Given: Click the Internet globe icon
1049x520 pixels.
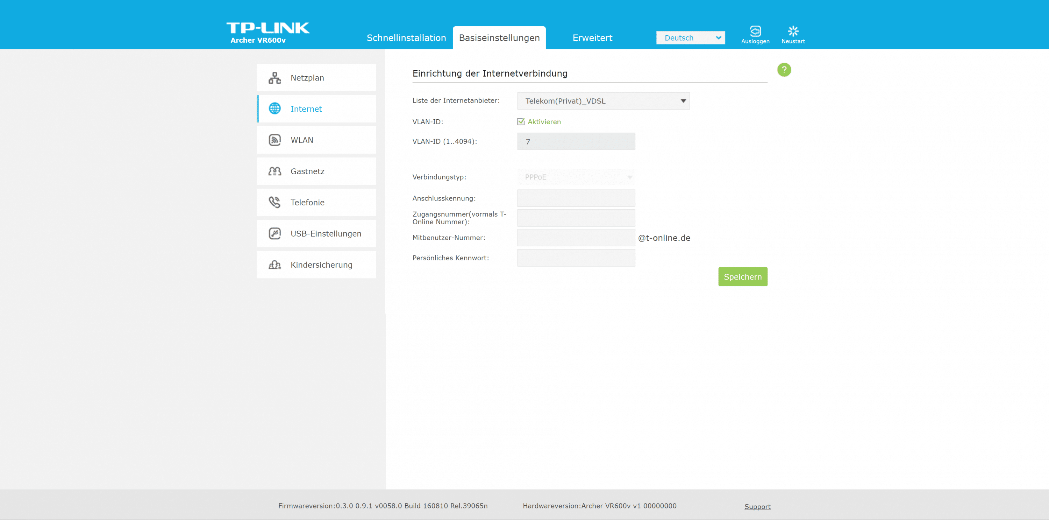Looking at the screenshot, I should (274, 109).
